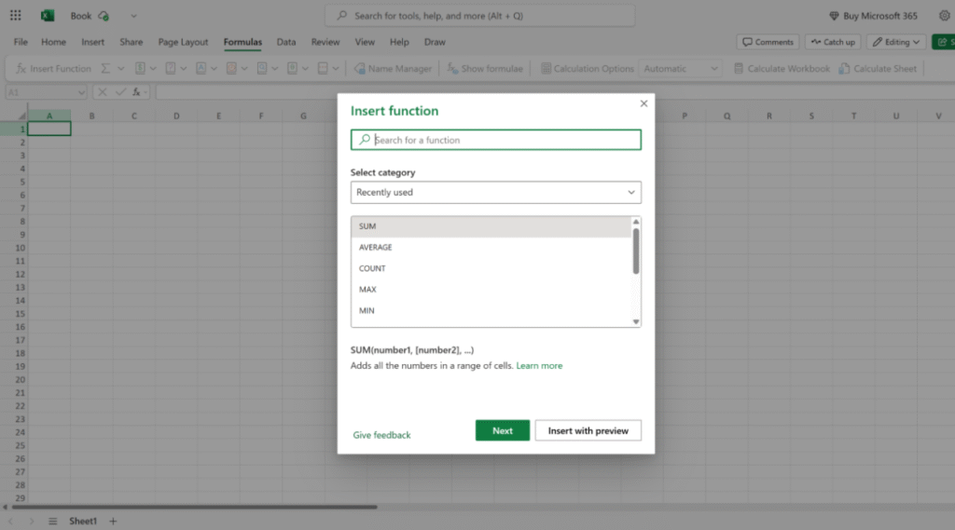Click the Search for a function field

[x=504, y=140]
